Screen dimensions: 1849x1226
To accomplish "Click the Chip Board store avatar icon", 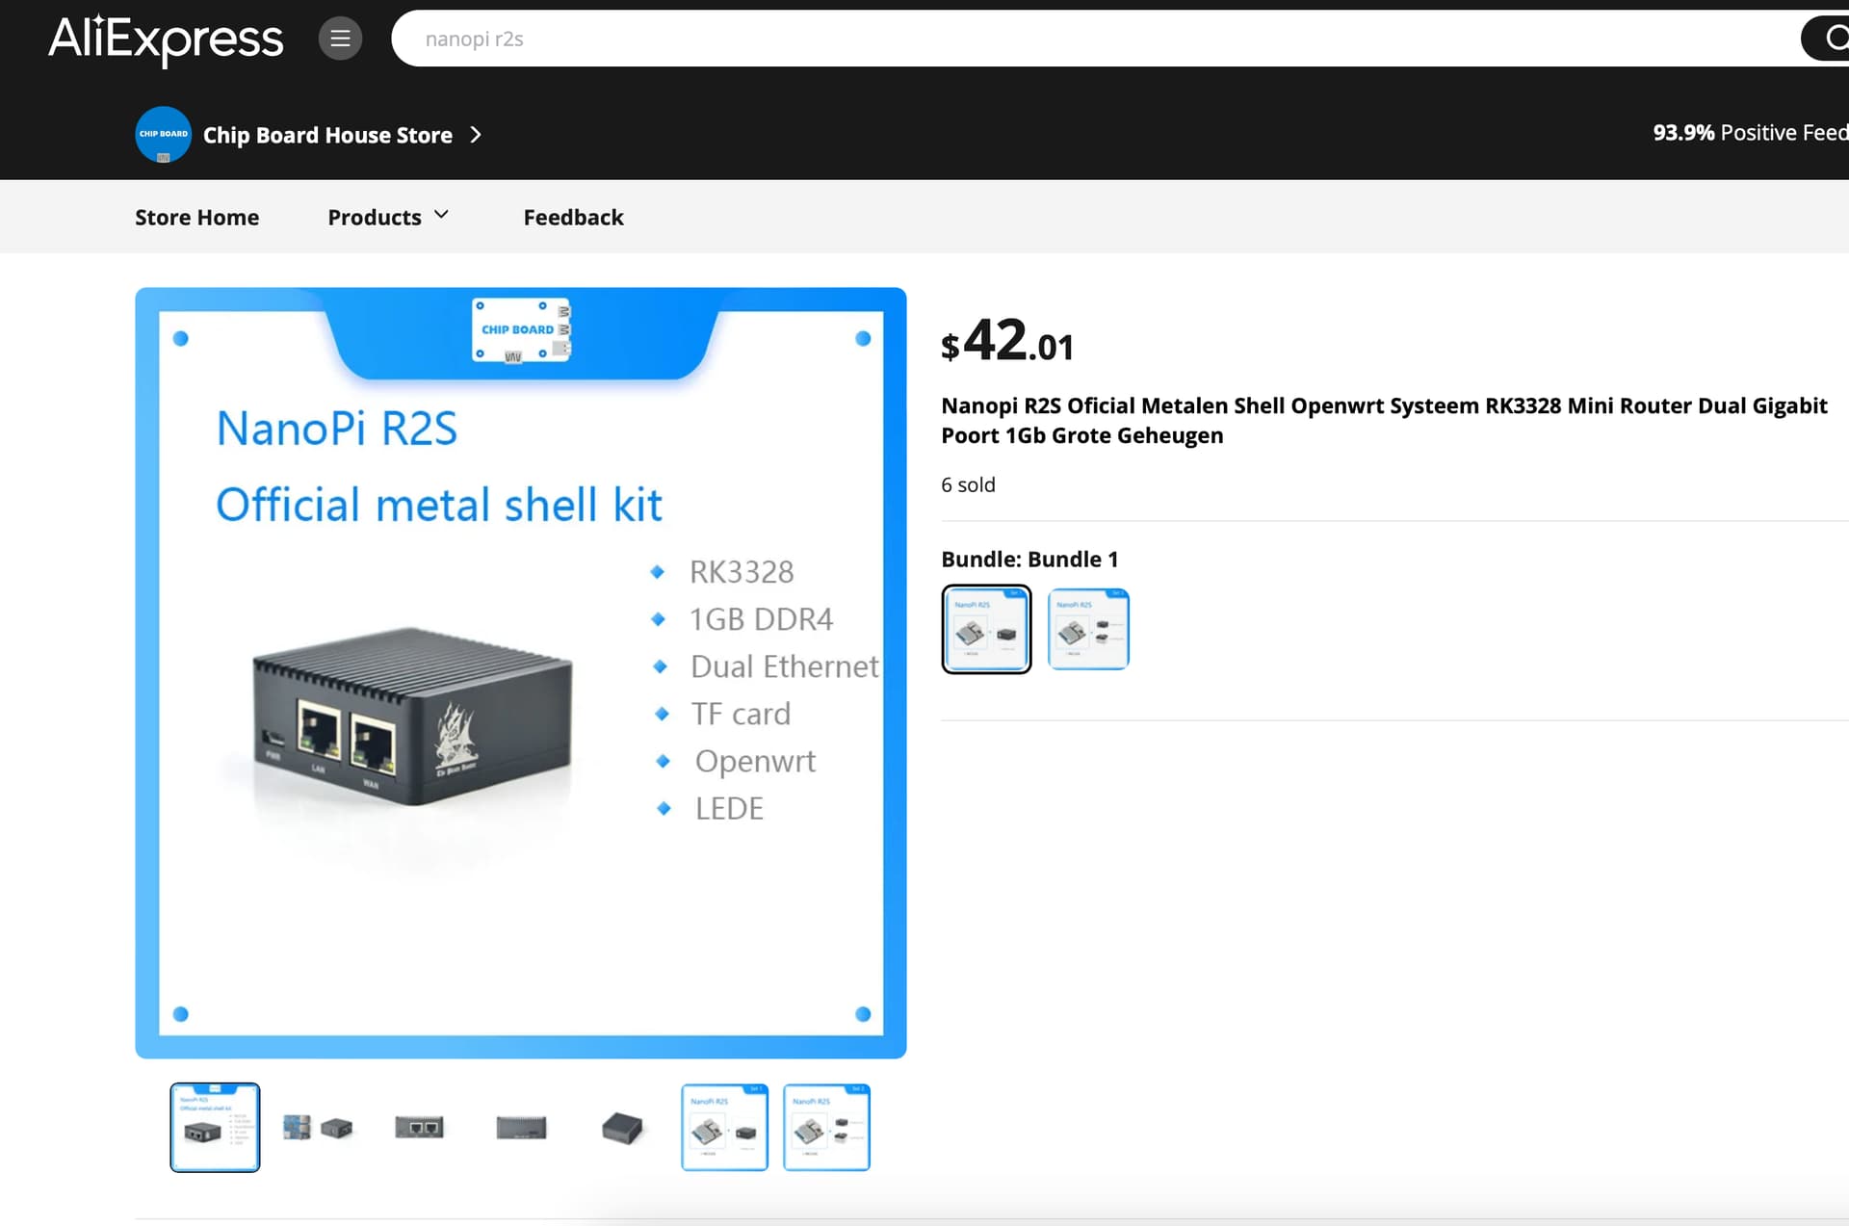I will tap(163, 134).
